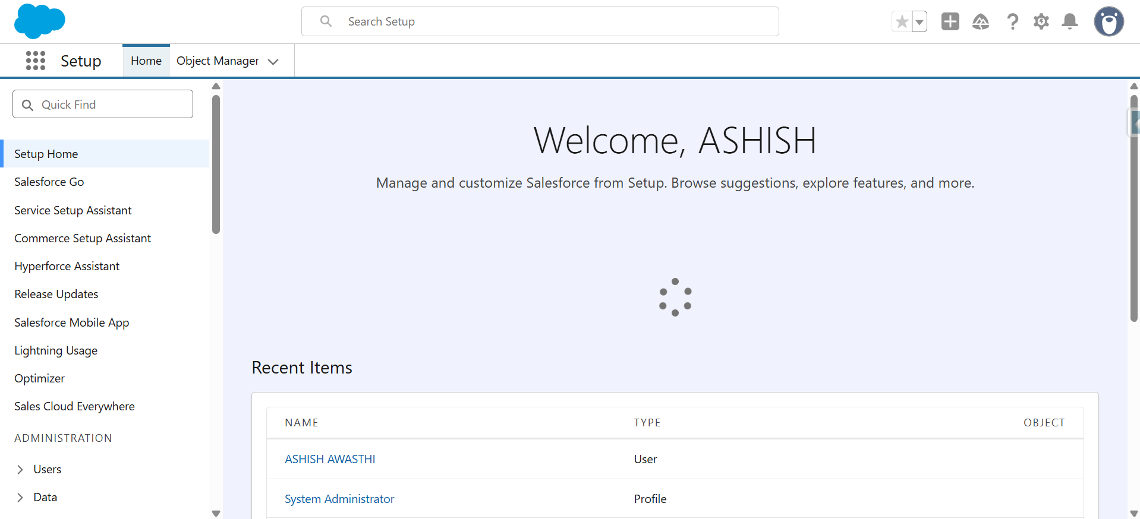Open the notifications bell

pos(1069,22)
